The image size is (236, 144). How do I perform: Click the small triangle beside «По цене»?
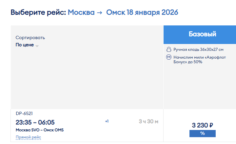point(37,46)
